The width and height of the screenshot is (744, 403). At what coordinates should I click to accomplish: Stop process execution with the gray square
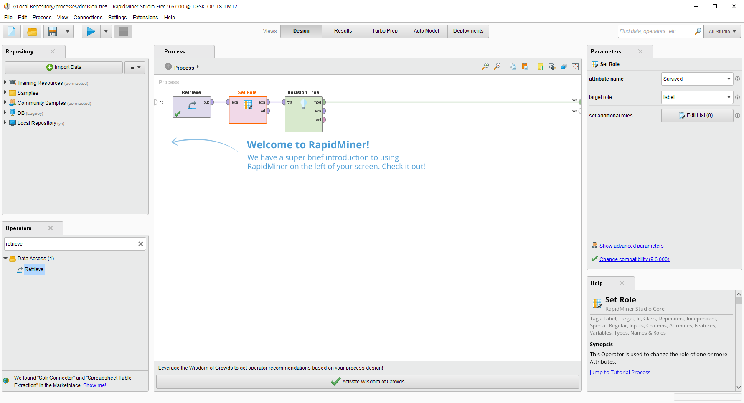point(123,31)
